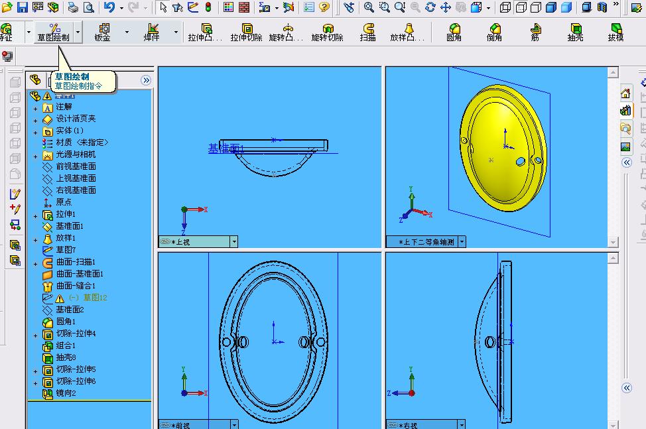
Task: Click the Pan four-arrow icon
Action: (x=445, y=7)
